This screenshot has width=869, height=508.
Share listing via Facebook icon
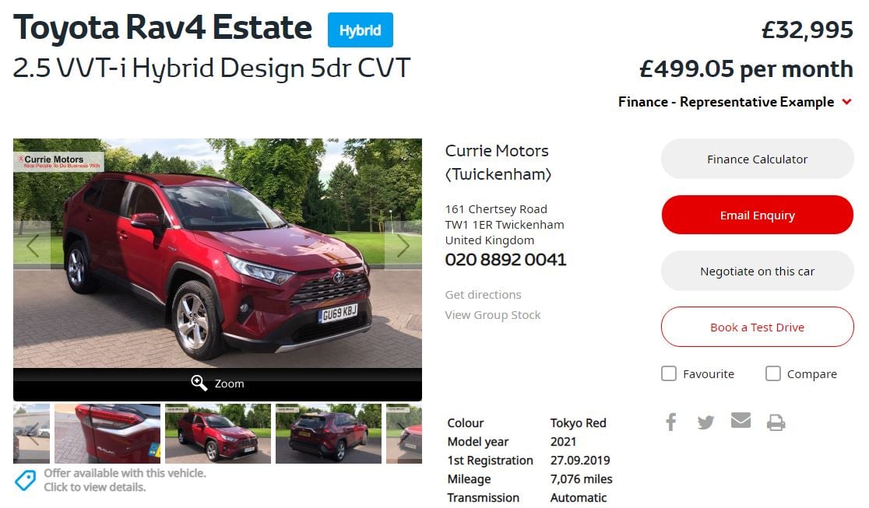[x=670, y=422]
